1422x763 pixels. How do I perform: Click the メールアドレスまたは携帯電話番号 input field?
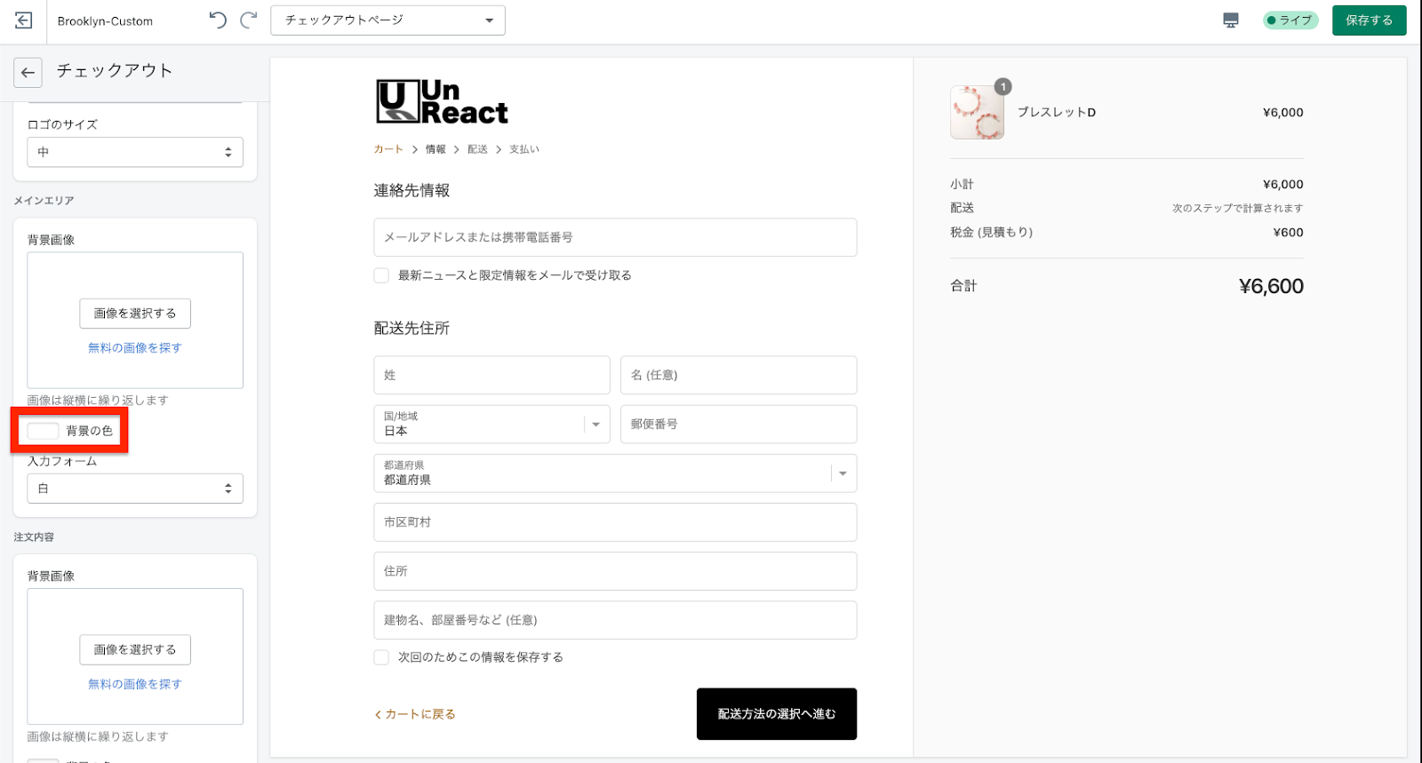pyautogui.click(x=615, y=237)
